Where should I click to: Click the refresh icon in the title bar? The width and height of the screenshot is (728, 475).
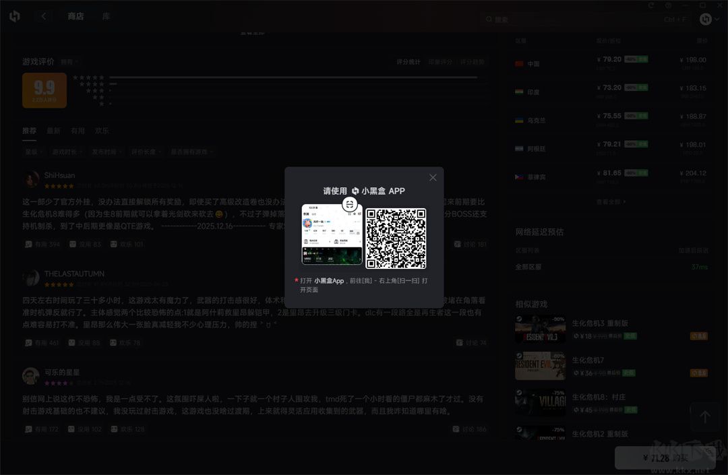651,5
